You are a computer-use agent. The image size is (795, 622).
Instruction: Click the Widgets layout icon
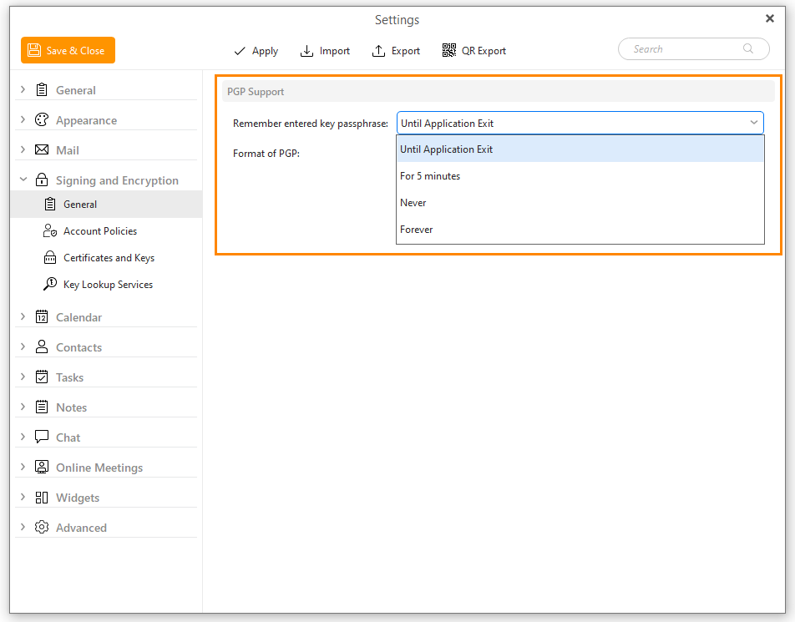pos(42,498)
